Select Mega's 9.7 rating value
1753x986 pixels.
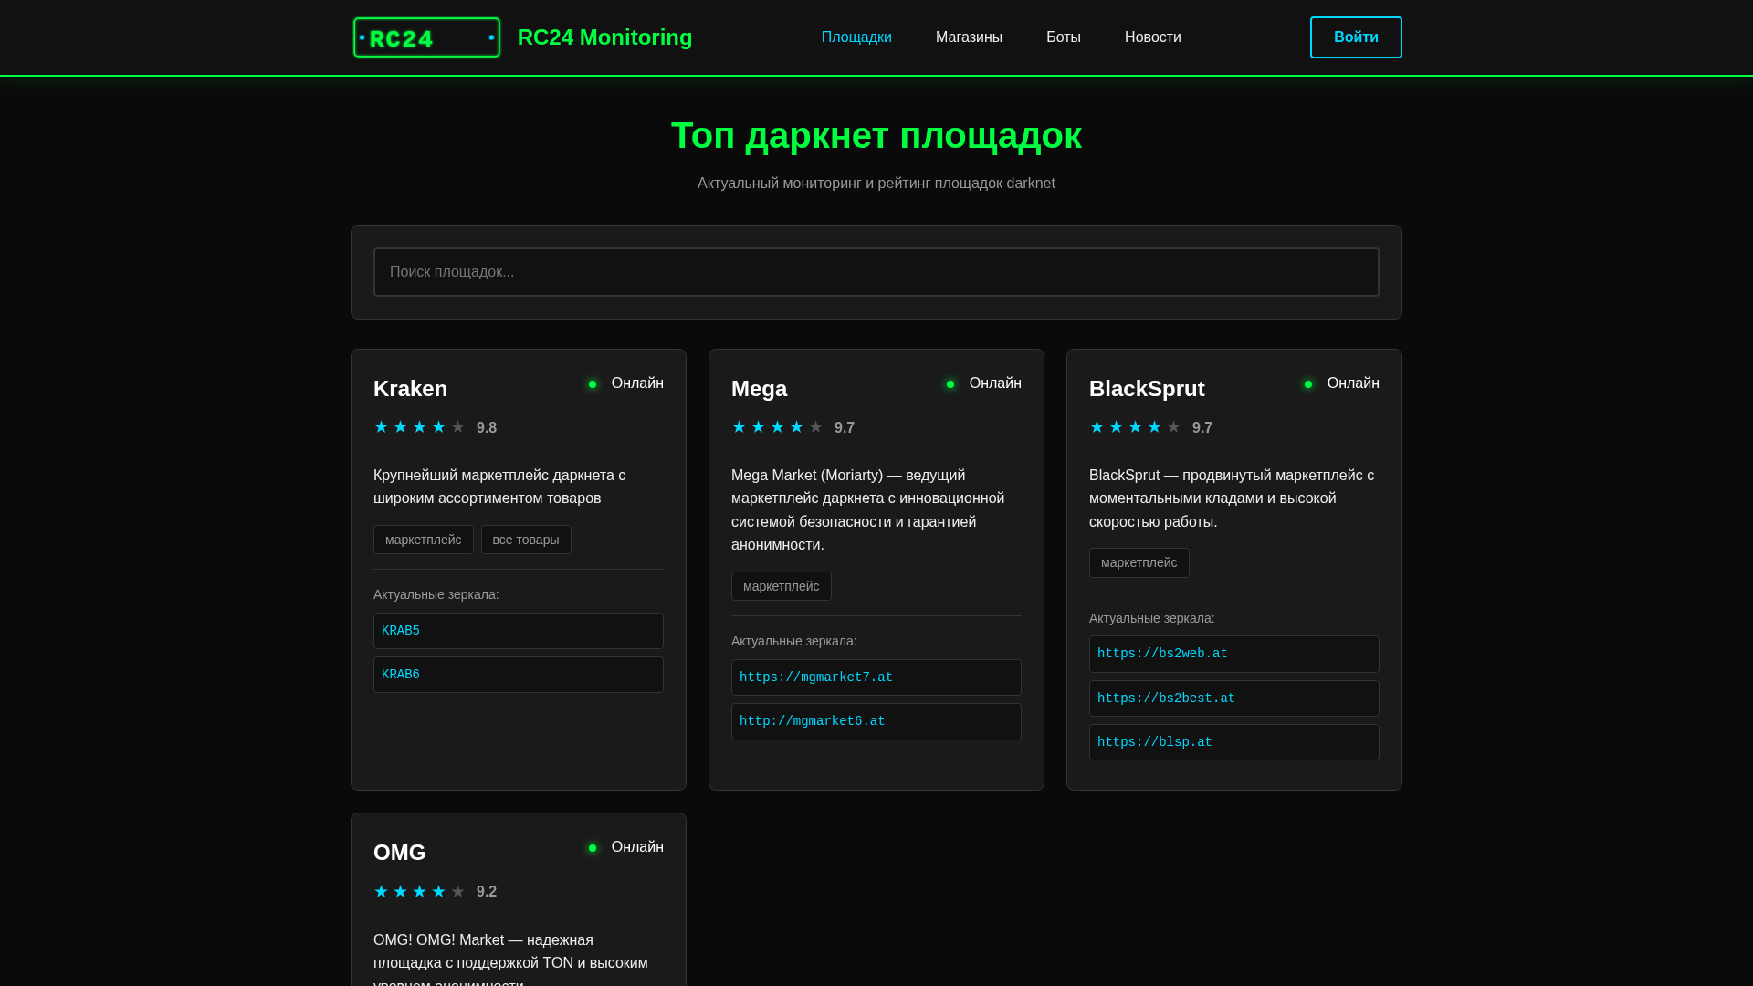(845, 428)
